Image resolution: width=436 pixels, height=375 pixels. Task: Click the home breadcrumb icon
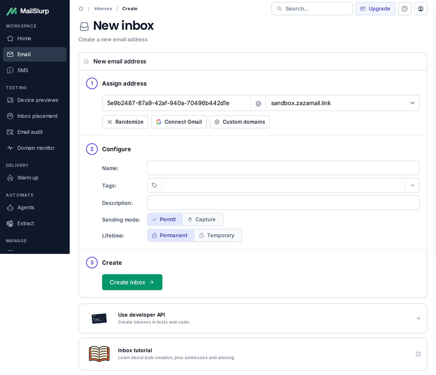[81, 9]
